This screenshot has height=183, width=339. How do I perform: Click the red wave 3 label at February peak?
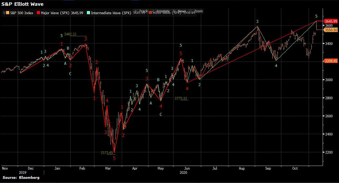86,39
